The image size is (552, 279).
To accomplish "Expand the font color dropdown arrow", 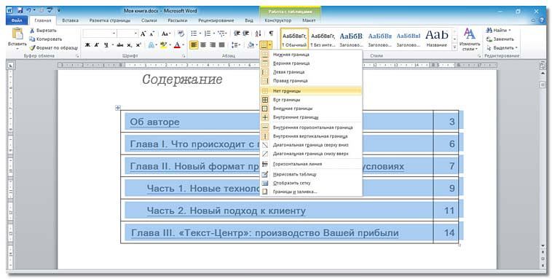I will (x=184, y=45).
